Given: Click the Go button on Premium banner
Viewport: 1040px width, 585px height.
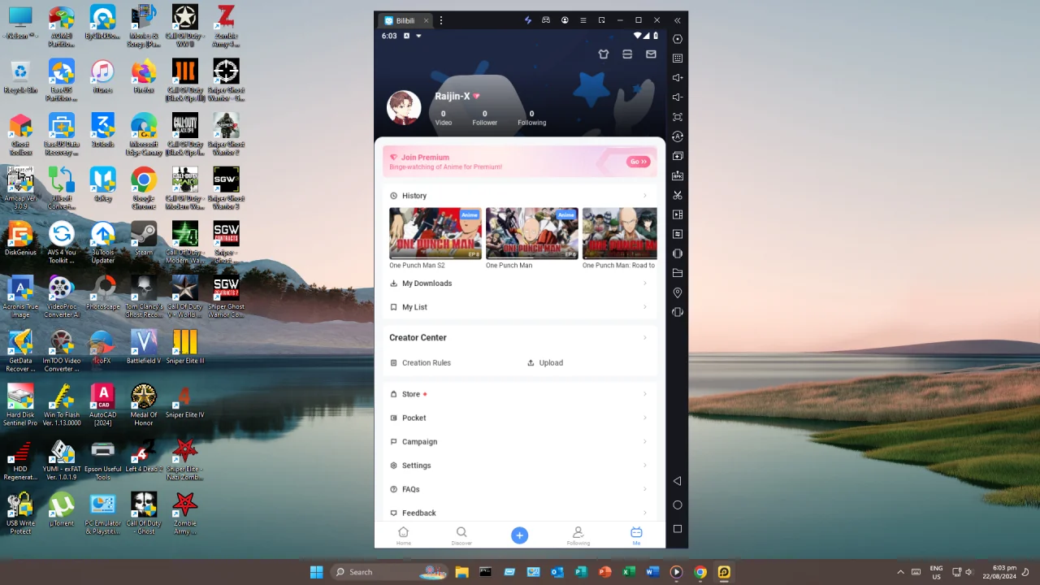Looking at the screenshot, I should point(639,162).
